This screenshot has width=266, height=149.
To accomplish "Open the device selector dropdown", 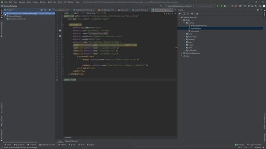I will (x=206, y=6).
